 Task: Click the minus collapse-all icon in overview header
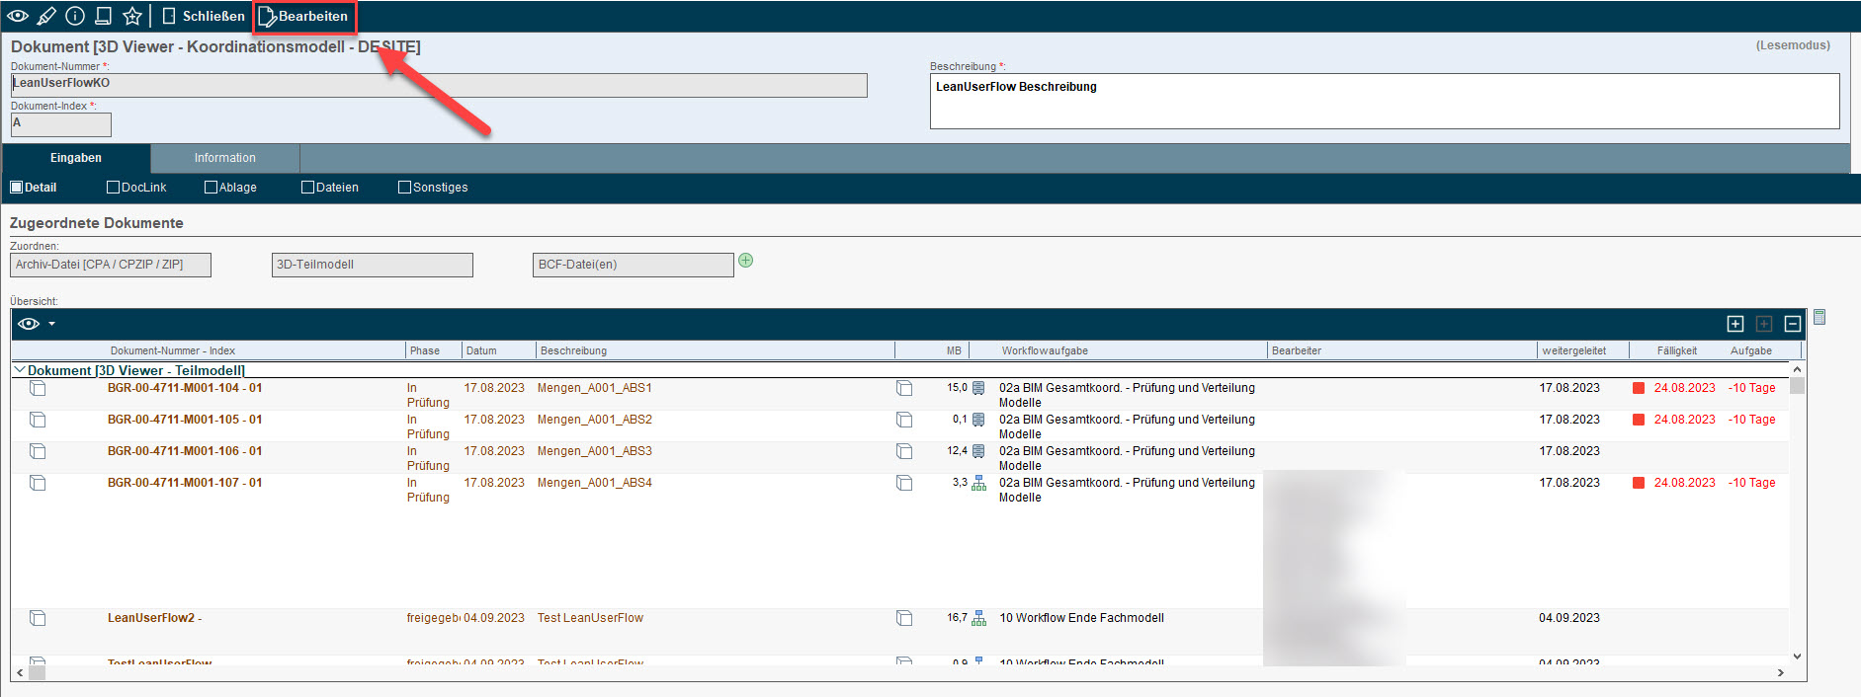coord(1793,324)
